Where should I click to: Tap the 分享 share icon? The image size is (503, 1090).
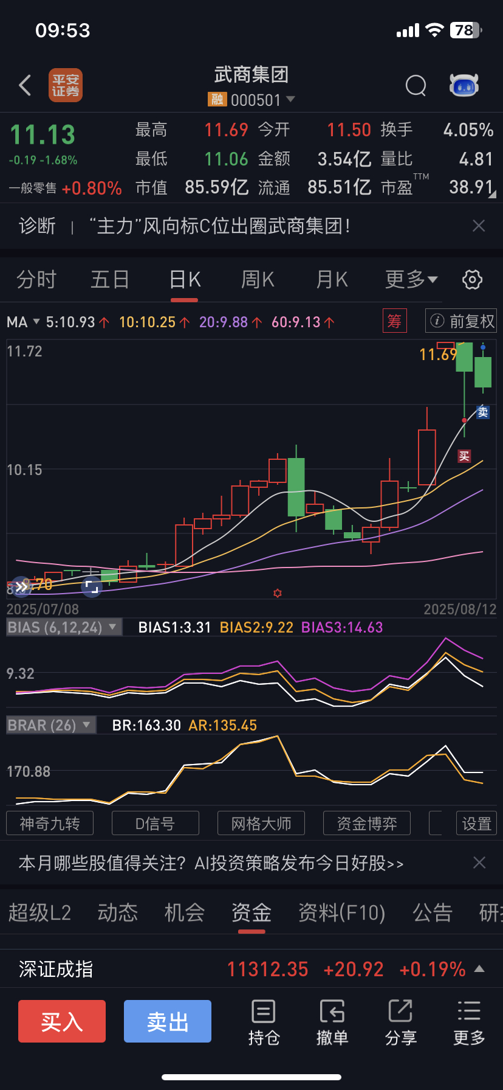[401, 1022]
